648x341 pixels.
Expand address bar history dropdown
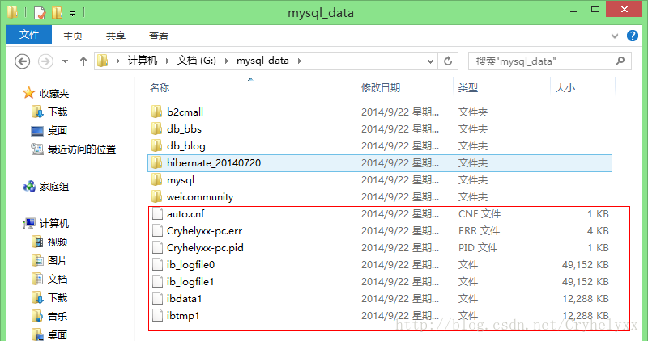point(431,61)
